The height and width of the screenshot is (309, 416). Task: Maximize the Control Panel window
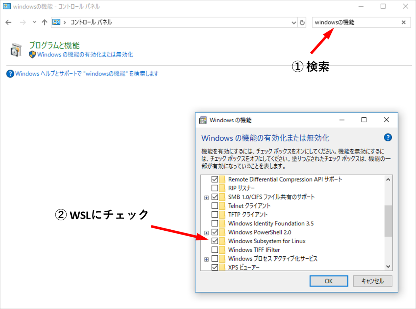383,6
